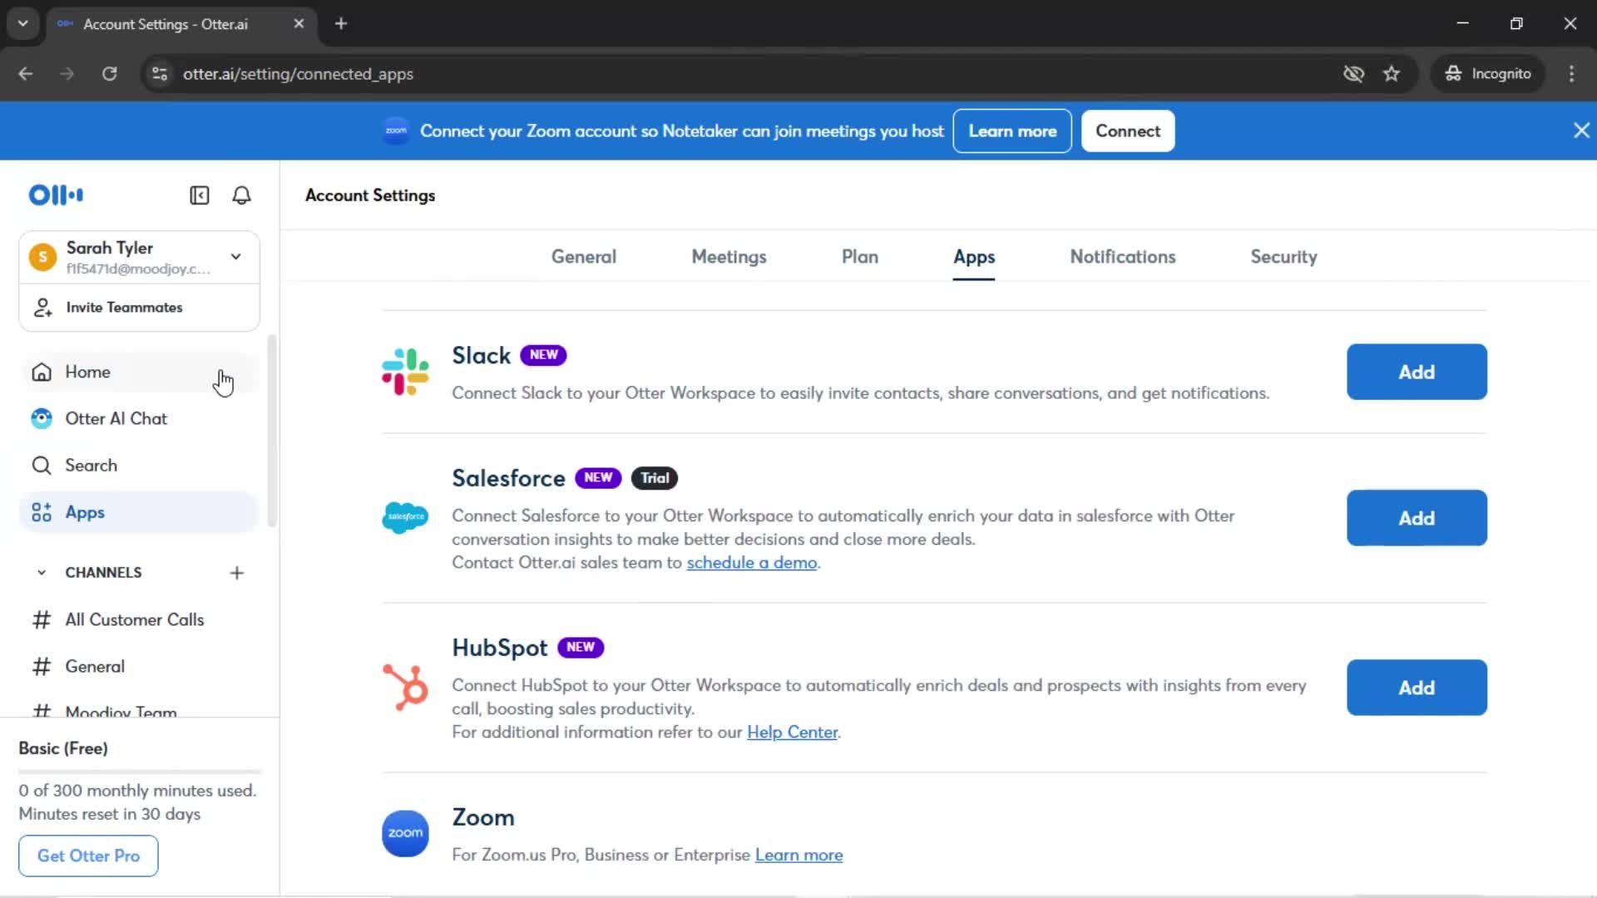Click the Salesforce cloud icon
Screen dimensions: 1597x898
[405, 517]
